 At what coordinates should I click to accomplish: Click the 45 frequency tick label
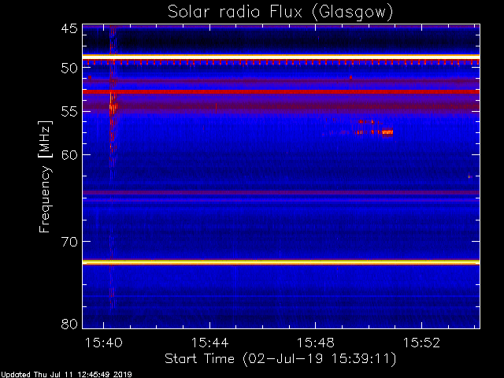pos(69,28)
